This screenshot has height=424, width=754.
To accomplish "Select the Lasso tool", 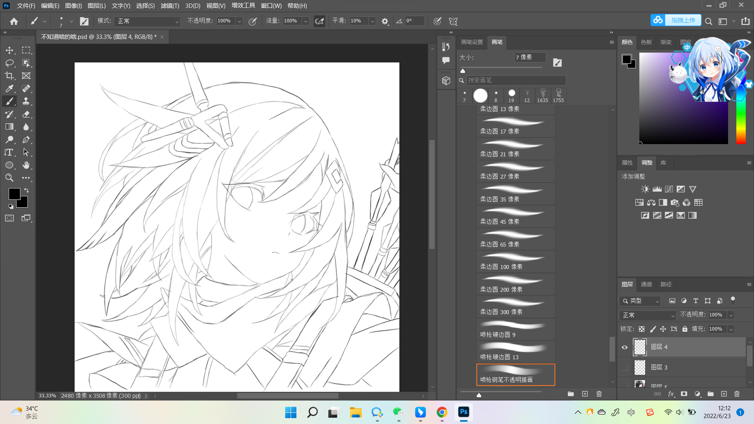I will 9,63.
